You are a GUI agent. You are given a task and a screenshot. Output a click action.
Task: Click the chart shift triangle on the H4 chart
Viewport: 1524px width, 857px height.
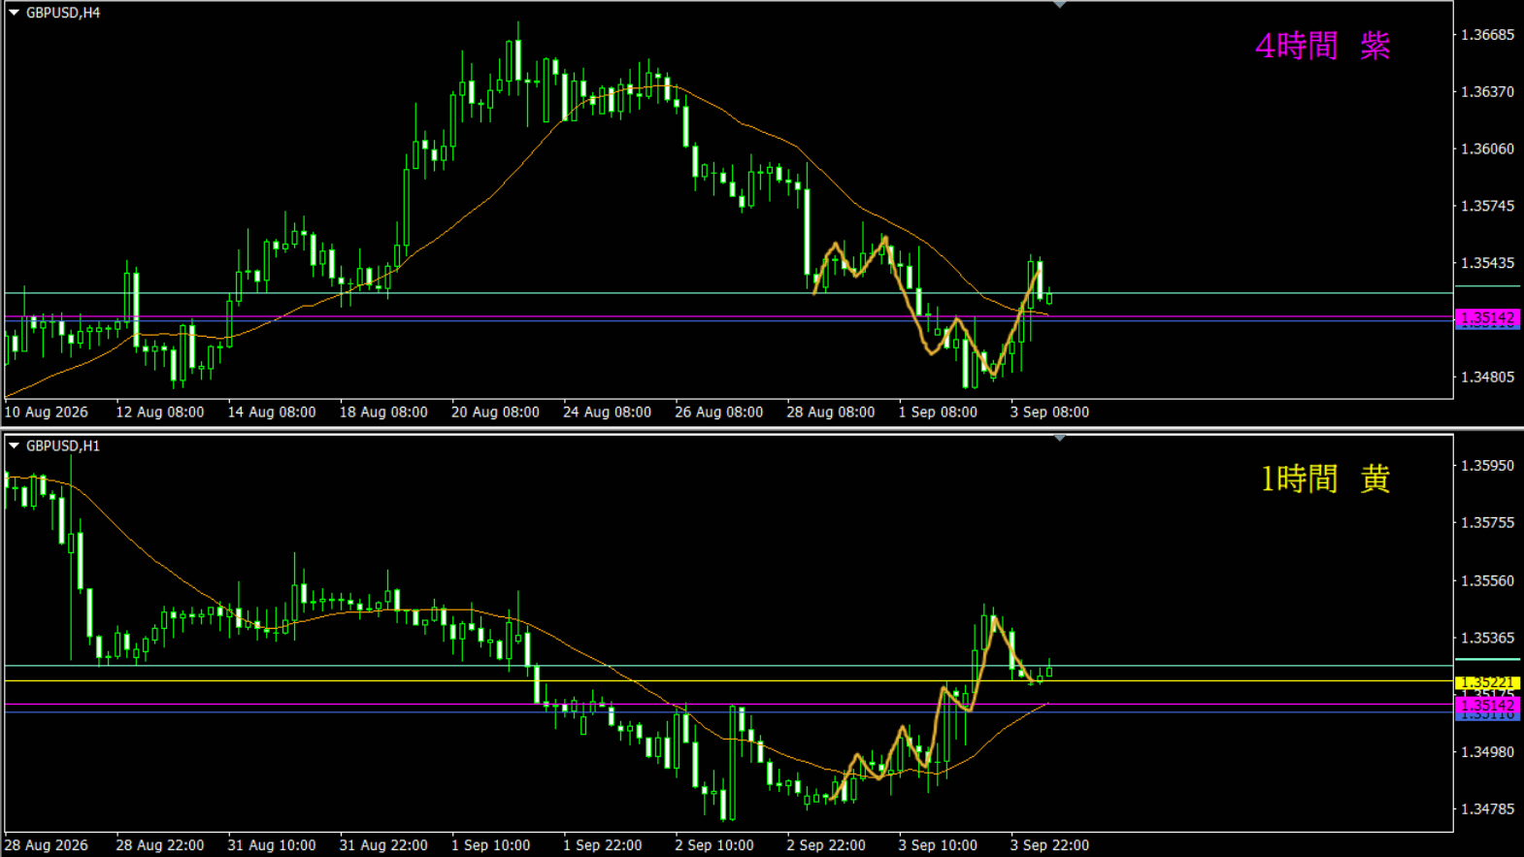coord(1059,5)
